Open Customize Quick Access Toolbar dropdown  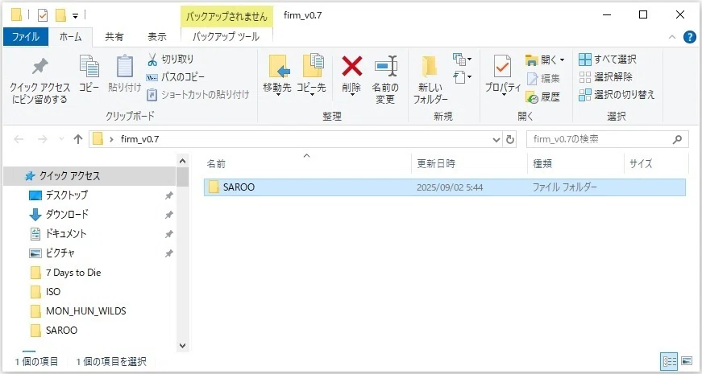click(75, 16)
